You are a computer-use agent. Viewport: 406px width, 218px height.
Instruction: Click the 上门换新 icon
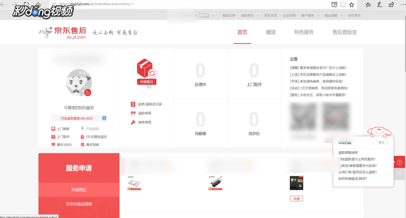pos(53,129)
